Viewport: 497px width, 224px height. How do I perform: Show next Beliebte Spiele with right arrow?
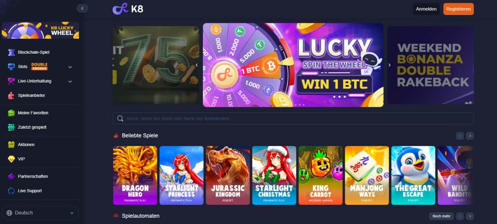470,136
